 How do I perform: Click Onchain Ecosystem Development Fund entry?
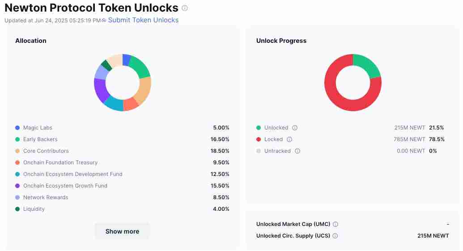pos(72,174)
